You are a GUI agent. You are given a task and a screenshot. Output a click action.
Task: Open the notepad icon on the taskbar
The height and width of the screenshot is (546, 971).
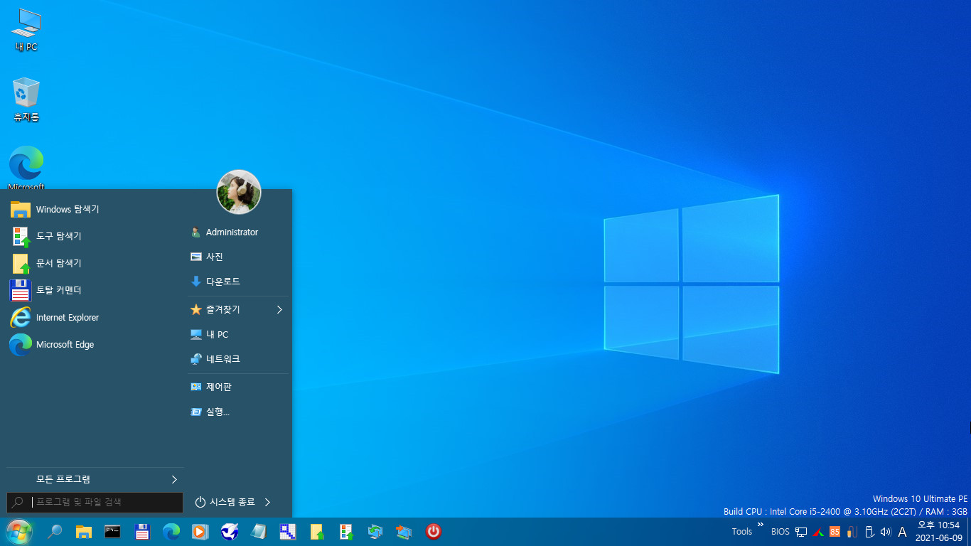[x=259, y=531]
